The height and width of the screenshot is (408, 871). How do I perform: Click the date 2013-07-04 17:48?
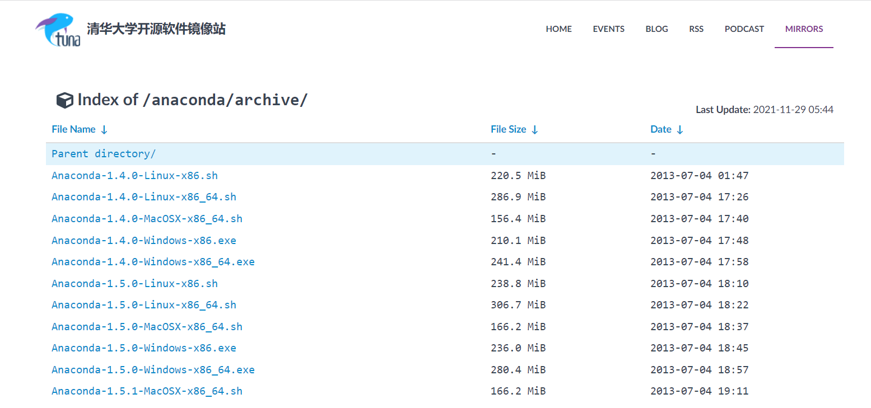click(700, 240)
